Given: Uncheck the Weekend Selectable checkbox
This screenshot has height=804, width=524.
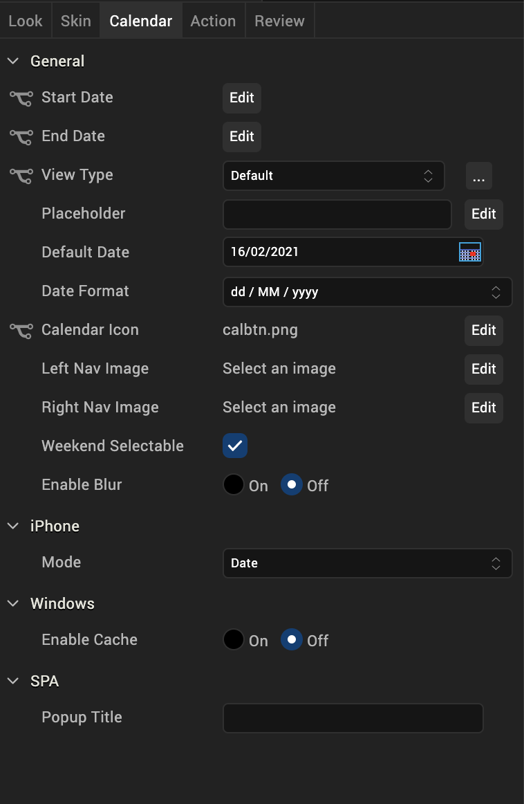Looking at the screenshot, I should click(x=235, y=446).
